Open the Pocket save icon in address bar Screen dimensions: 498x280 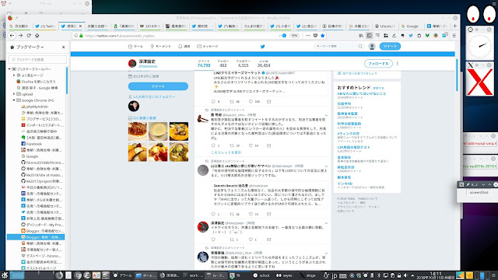point(315,36)
